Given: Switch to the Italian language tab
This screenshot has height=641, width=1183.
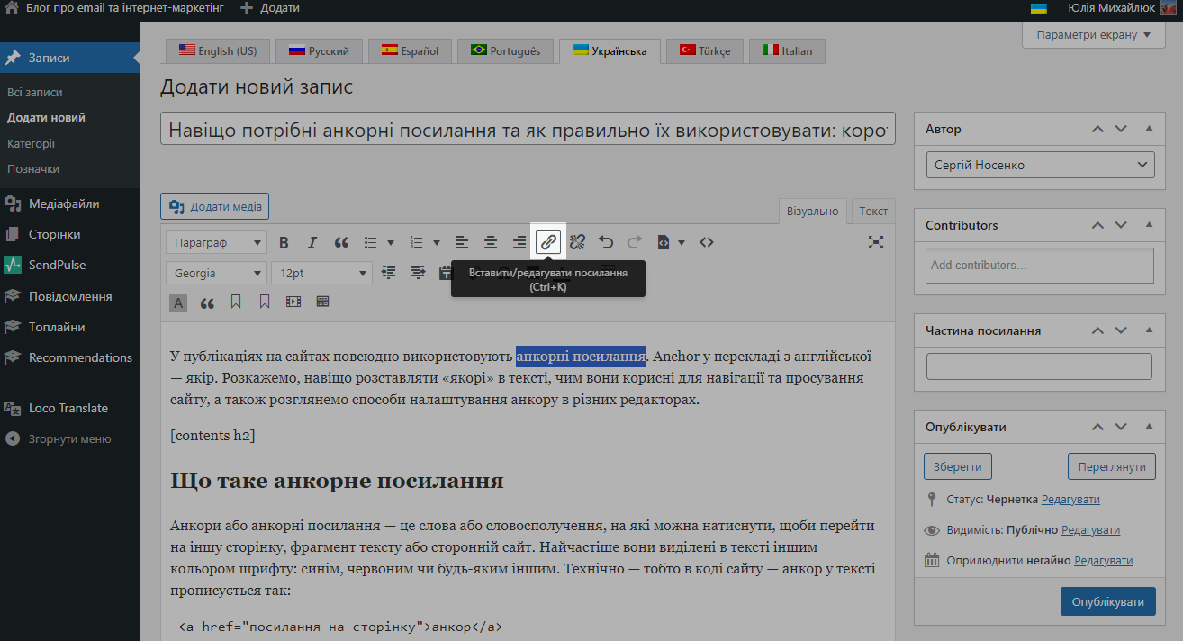Looking at the screenshot, I should [x=787, y=51].
